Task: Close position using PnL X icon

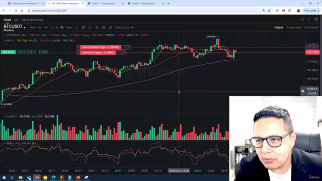Action: [x=34, y=52]
